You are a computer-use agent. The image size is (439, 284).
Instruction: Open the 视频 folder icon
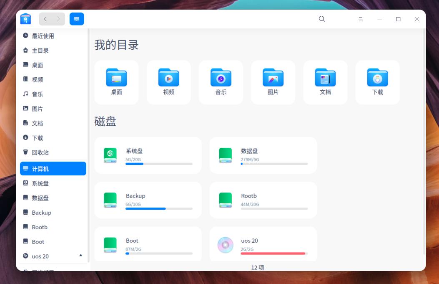(x=168, y=77)
